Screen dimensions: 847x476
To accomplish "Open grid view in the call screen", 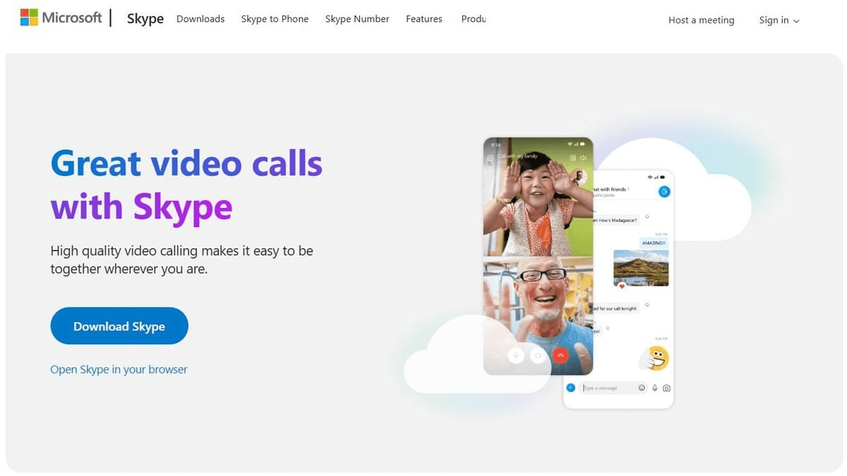I will pyautogui.click(x=573, y=158).
